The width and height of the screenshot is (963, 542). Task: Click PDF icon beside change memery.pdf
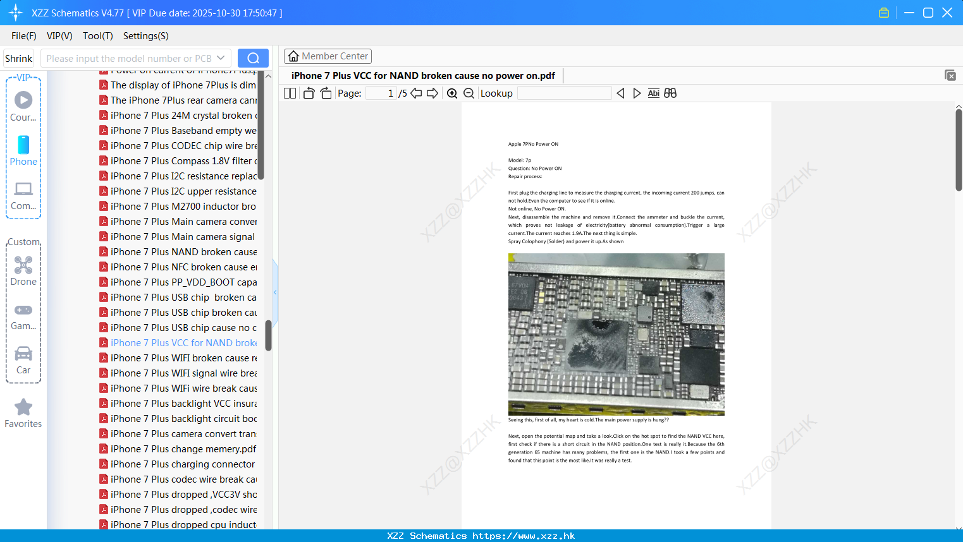pos(104,449)
